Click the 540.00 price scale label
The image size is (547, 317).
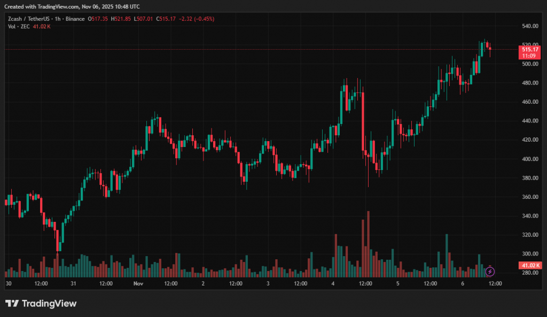tap(529, 26)
